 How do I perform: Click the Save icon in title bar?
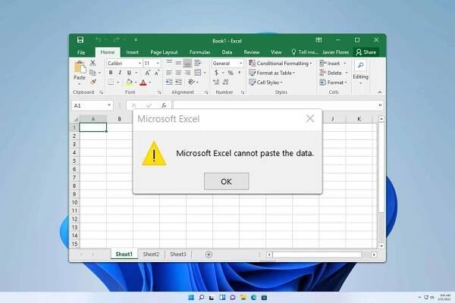tap(80, 39)
